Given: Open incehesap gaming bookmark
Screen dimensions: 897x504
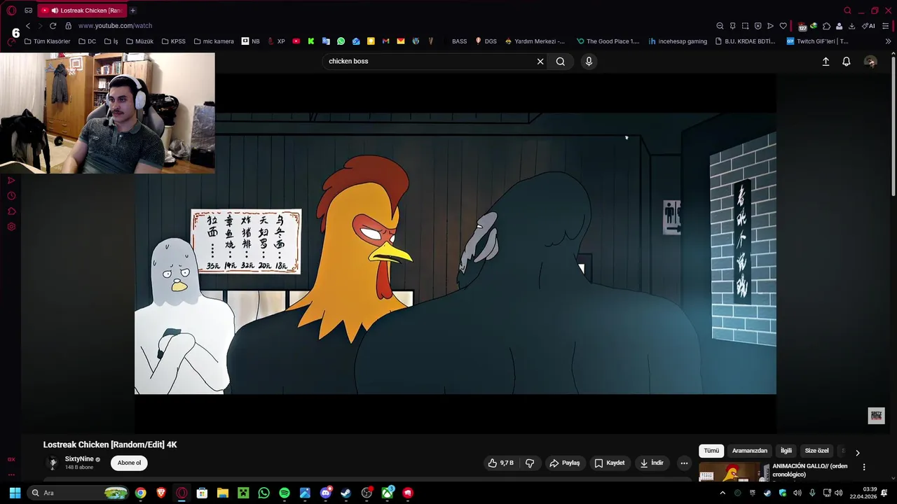Looking at the screenshot, I should (678, 41).
